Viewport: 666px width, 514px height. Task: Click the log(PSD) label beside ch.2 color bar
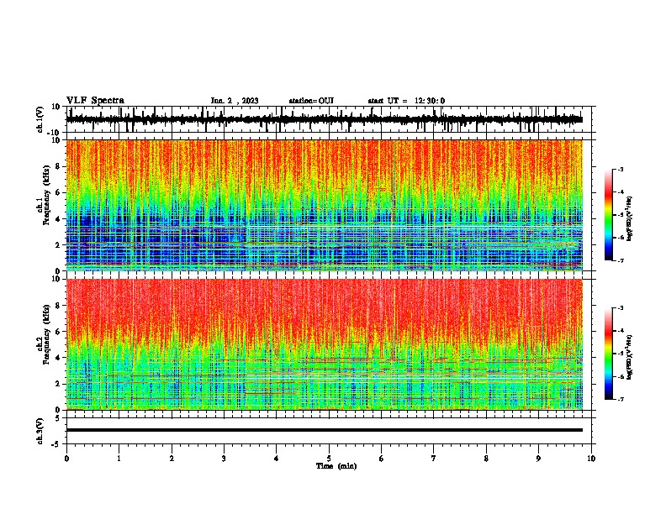[630, 358]
